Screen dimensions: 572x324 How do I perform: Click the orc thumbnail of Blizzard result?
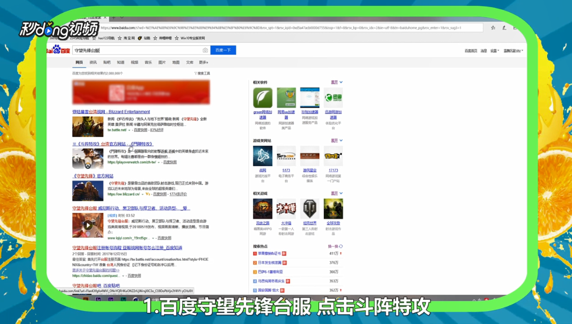pyautogui.click(x=87, y=126)
